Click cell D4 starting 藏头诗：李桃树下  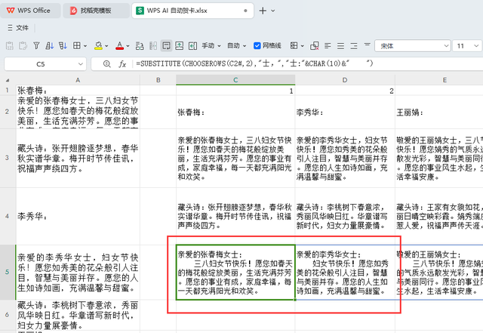click(345, 216)
